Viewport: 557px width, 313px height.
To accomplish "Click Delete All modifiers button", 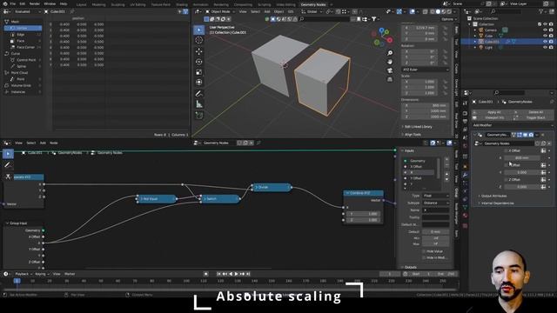I will point(534,112).
